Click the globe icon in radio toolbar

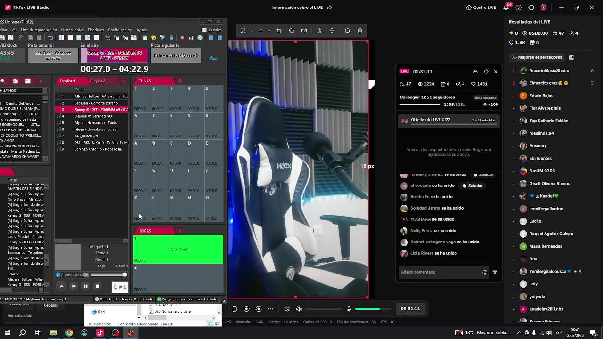click(x=200, y=38)
